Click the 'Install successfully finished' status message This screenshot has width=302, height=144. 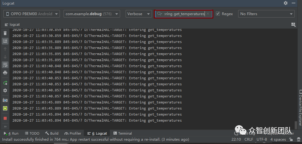click(96, 139)
